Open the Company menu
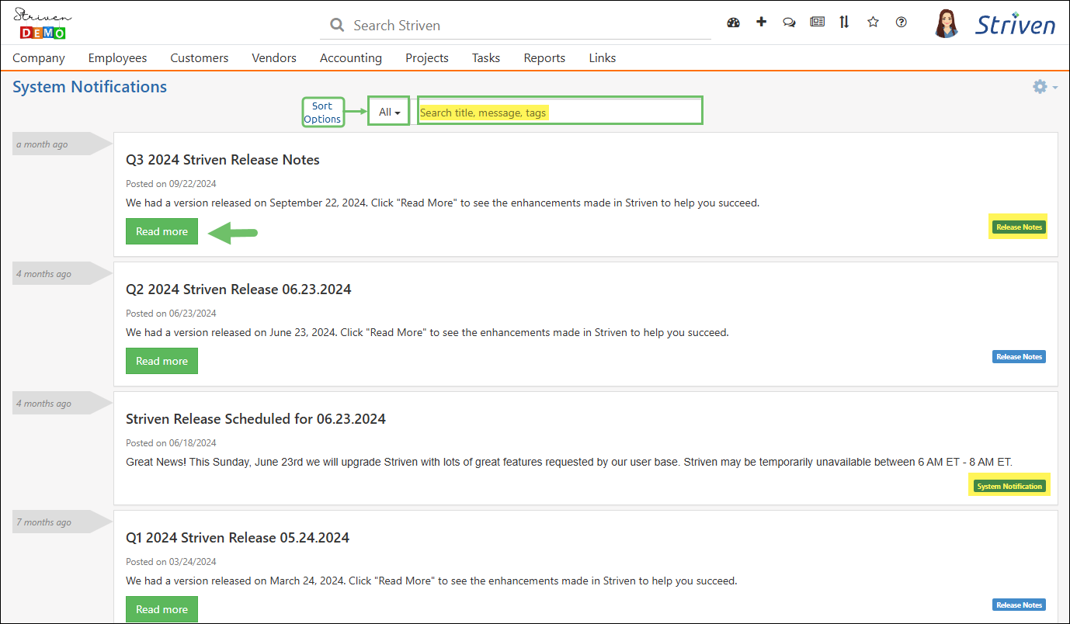 tap(39, 57)
